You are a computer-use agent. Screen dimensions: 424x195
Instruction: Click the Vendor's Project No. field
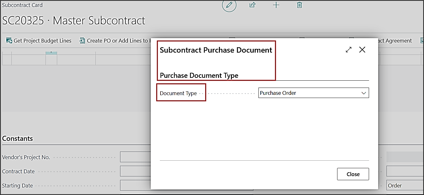coord(135,157)
